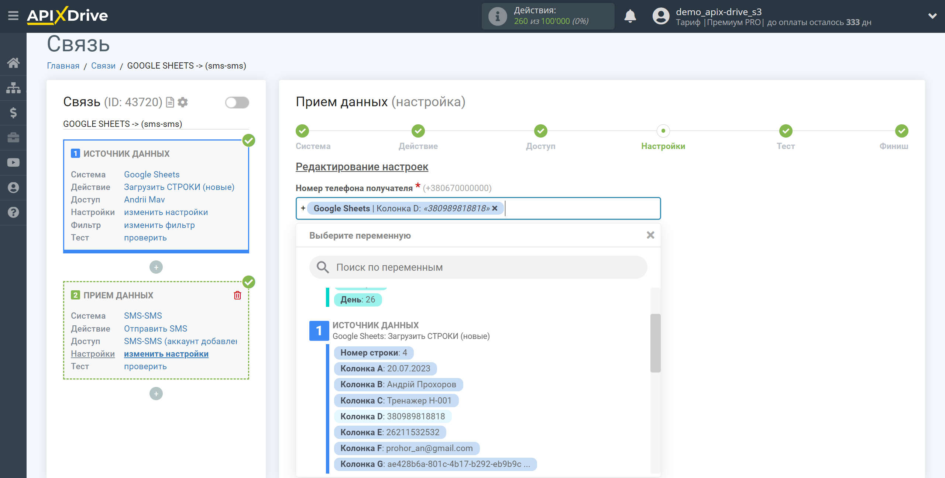The width and height of the screenshot is (945, 478).
Task: Open connection settings gear icon
Action: (x=183, y=102)
